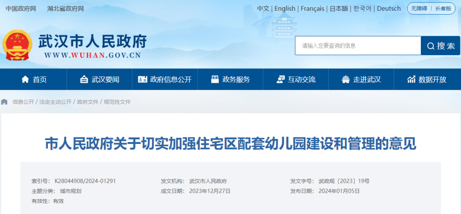Click the national emblem logo
The width and height of the screenshot is (461, 214).
point(18,45)
